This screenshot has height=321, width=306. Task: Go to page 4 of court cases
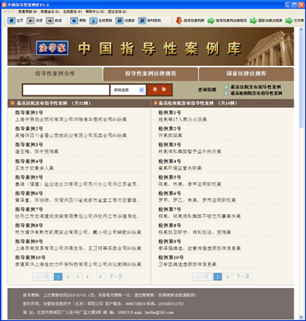point(87,277)
